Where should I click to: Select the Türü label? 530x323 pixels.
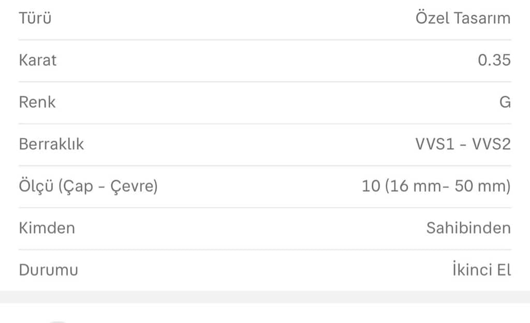pos(35,18)
